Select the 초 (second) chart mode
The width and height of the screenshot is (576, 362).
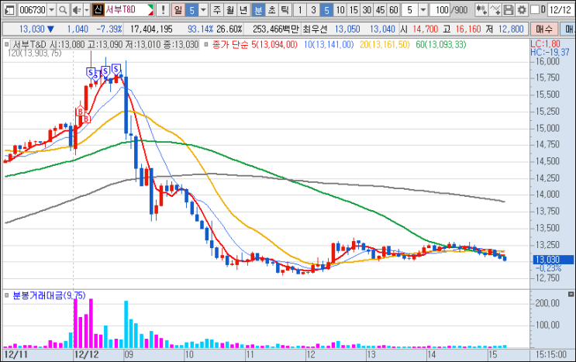pyautogui.click(x=271, y=10)
